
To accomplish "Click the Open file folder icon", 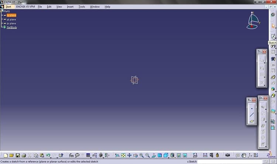I will (x=11, y=156).
